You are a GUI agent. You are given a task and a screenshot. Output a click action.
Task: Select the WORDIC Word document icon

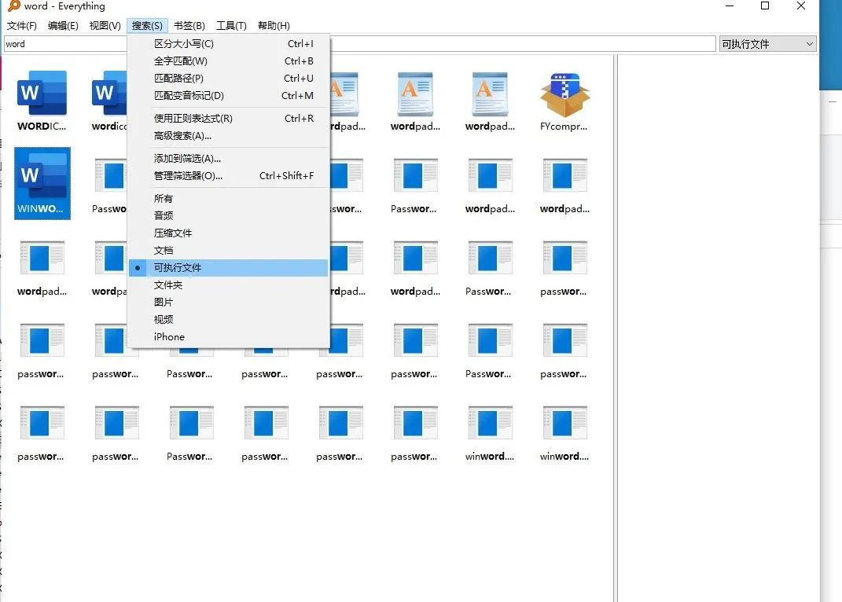(x=42, y=93)
